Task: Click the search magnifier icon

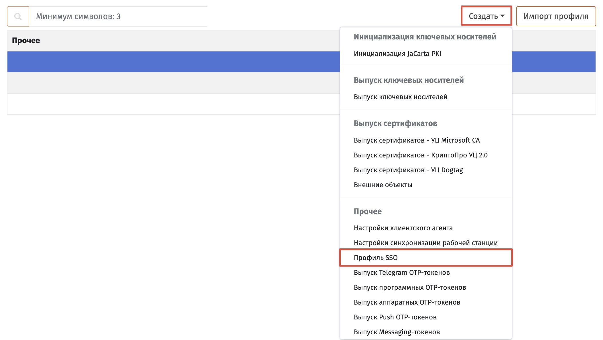Action: point(18,17)
